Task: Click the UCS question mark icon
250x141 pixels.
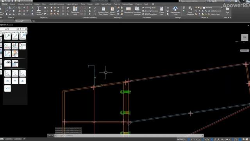Action: coord(15,54)
